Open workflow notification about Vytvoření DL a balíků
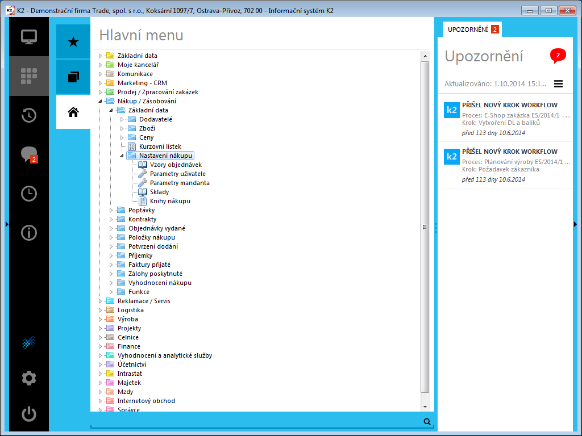 point(505,119)
